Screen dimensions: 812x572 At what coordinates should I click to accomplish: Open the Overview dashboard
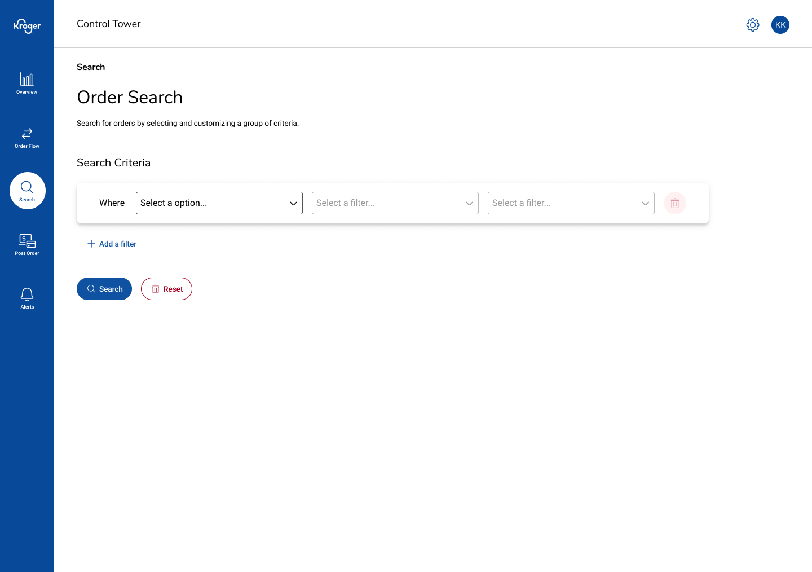click(27, 83)
